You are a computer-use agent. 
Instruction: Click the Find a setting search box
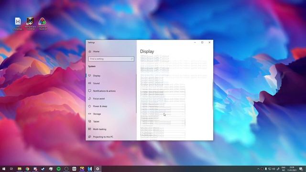tap(111, 59)
